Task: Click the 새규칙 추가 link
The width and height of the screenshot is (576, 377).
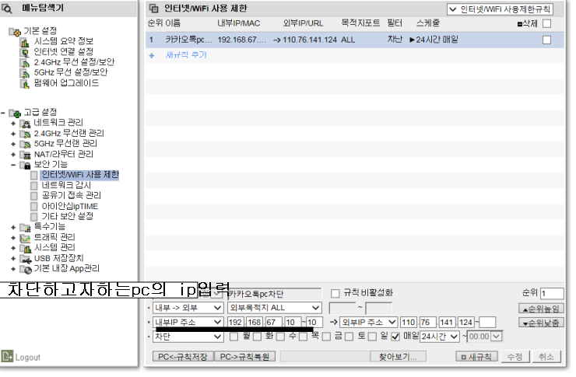Action: pos(186,55)
